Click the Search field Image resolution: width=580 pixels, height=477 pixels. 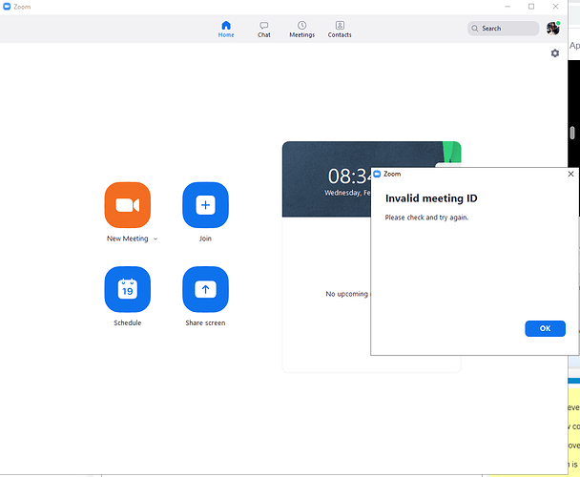pyautogui.click(x=503, y=28)
